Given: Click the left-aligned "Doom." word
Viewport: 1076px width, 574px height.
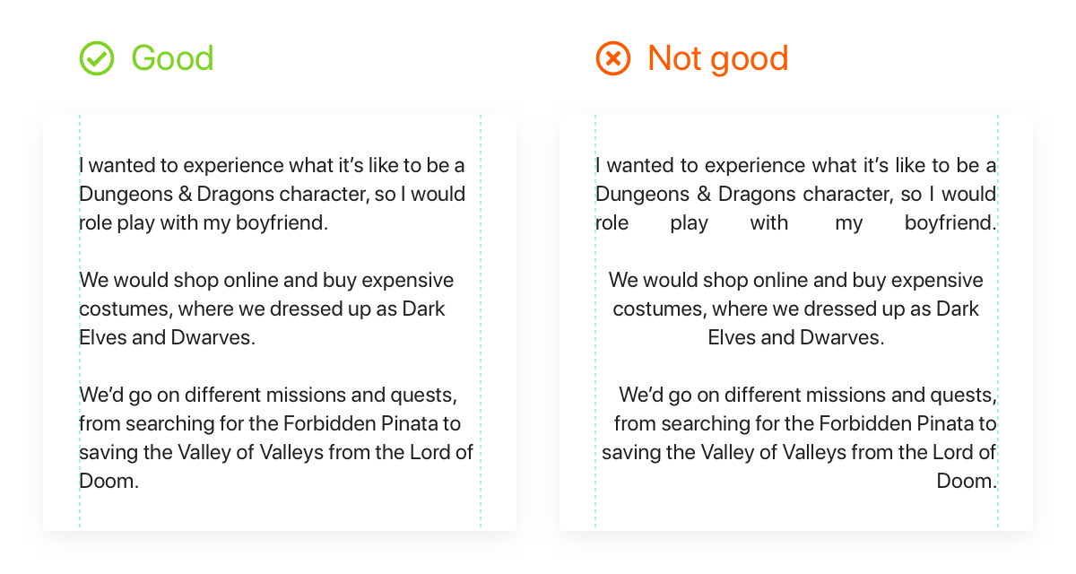Looking at the screenshot, I should click(109, 482).
